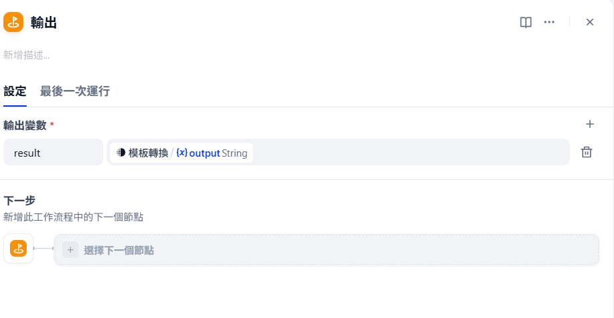Image resolution: width=614 pixels, height=318 pixels.
Task: Click the {x} variable icon before output
Action: (182, 153)
